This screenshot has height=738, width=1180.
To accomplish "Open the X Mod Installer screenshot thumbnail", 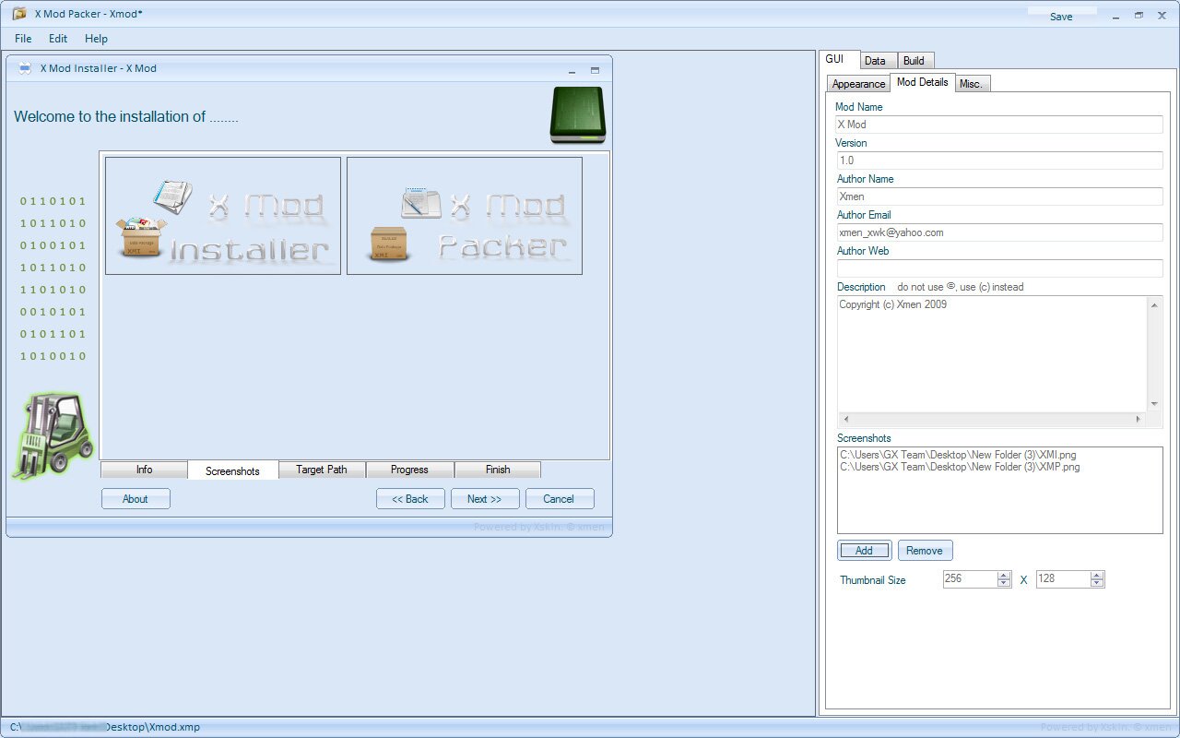I will (x=223, y=216).
